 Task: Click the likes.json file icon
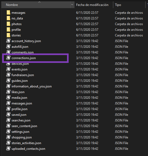tap(8, 92)
